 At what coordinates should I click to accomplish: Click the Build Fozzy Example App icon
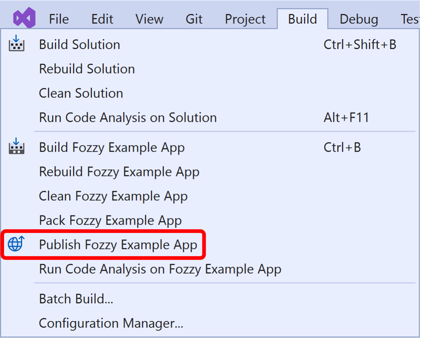[x=17, y=146]
